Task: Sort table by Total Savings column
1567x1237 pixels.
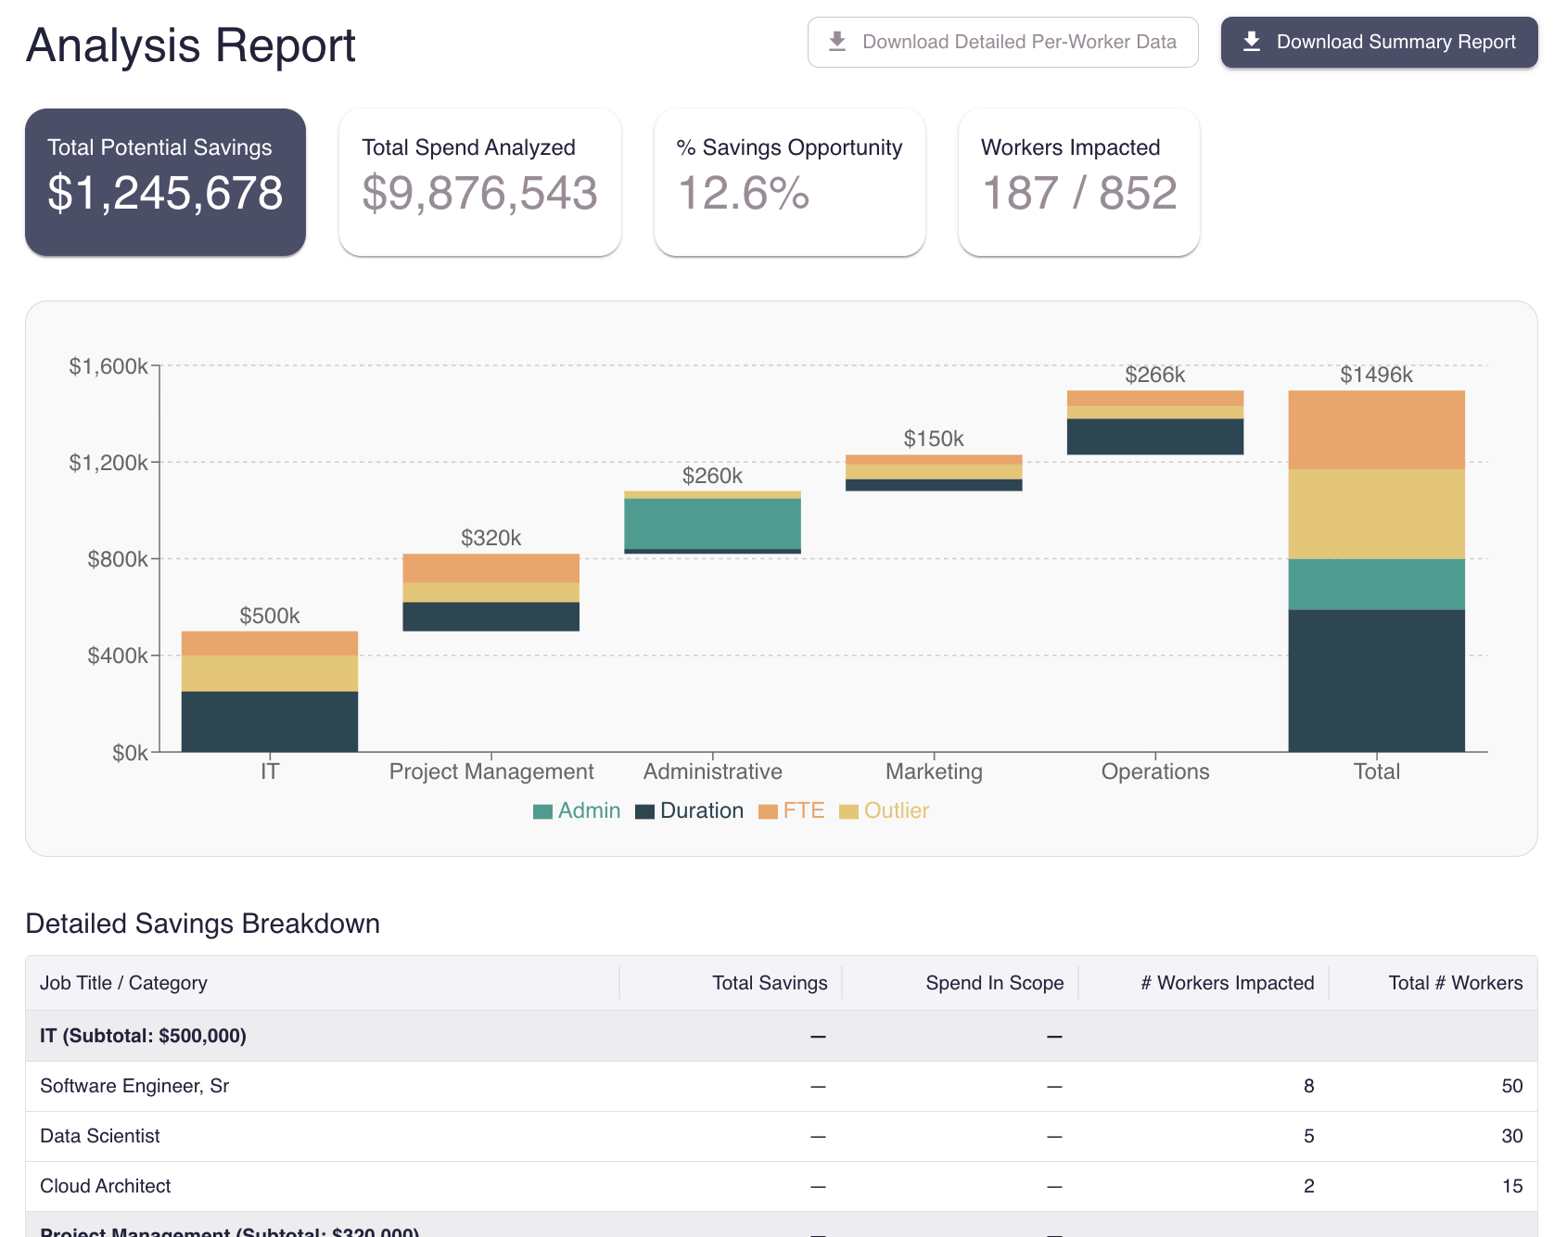Action: [769, 983]
